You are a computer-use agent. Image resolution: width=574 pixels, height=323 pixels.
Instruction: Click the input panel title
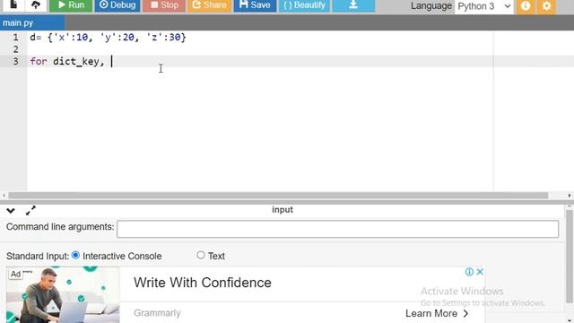click(283, 210)
